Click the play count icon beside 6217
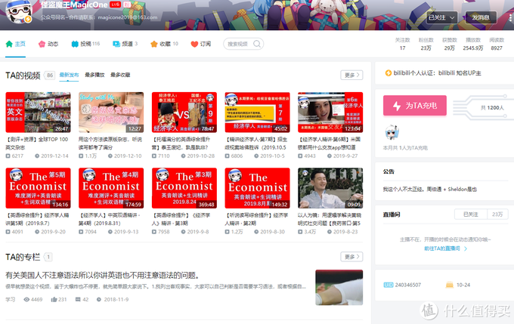Screen dimensions: 514x324 point(8,156)
